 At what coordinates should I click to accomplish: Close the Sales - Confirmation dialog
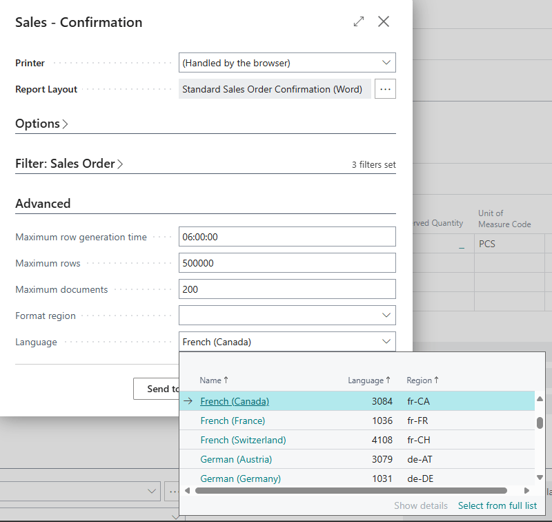(x=384, y=22)
